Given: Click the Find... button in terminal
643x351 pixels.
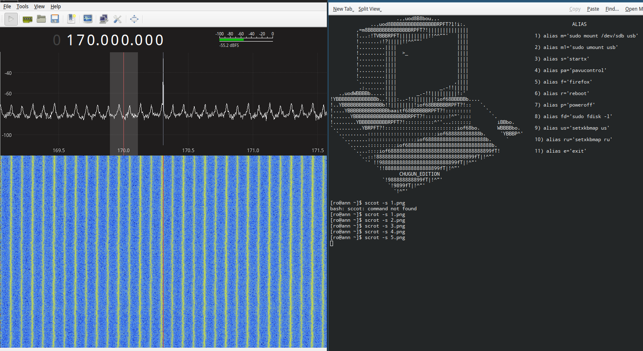Looking at the screenshot, I should [612, 9].
